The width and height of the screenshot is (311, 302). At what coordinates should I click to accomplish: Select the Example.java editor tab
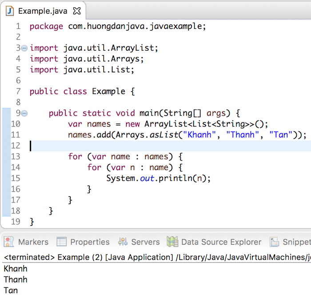43,11
